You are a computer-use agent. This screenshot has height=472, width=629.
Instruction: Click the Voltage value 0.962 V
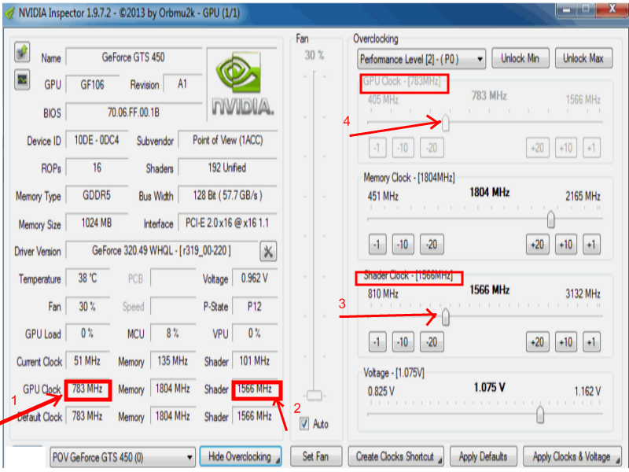pos(255,278)
